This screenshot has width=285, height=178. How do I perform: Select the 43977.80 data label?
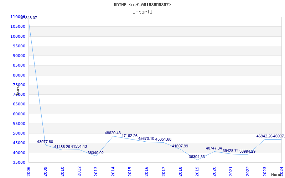click(45, 142)
